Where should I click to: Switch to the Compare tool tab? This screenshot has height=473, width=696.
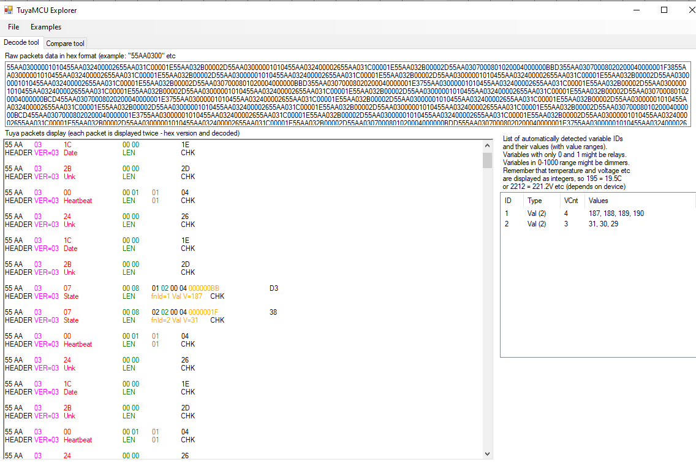(x=65, y=43)
